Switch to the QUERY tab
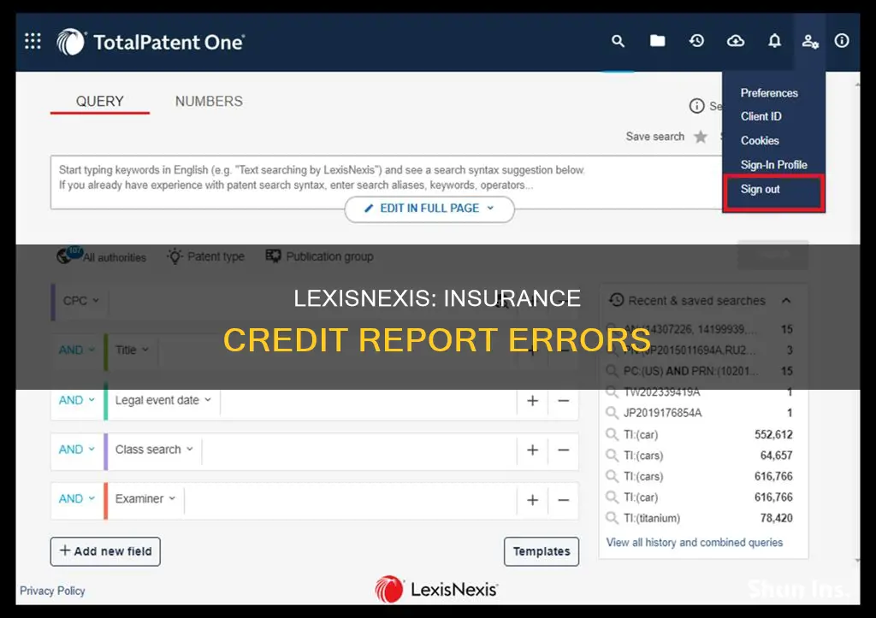The image size is (876, 618). coord(100,101)
